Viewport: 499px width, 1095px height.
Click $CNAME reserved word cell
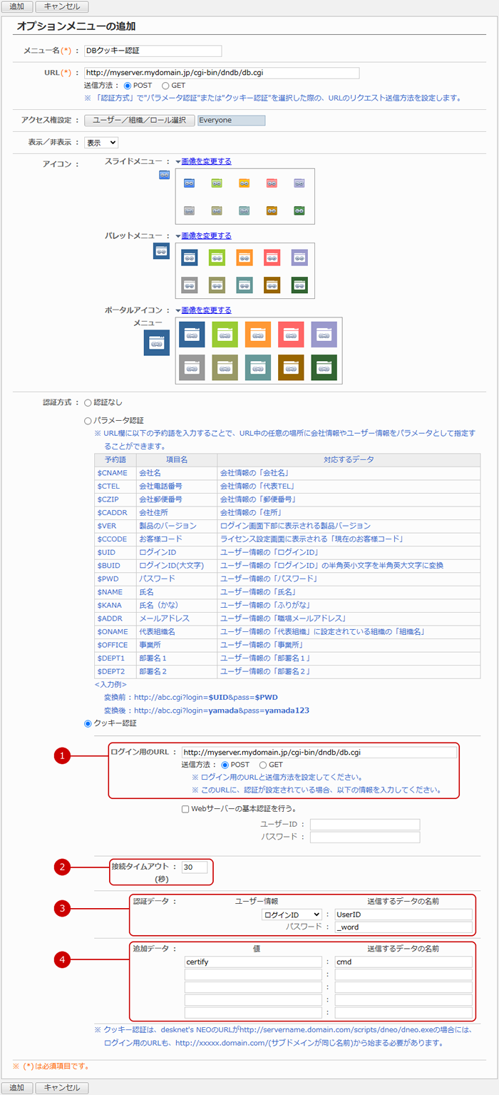(x=115, y=473)
